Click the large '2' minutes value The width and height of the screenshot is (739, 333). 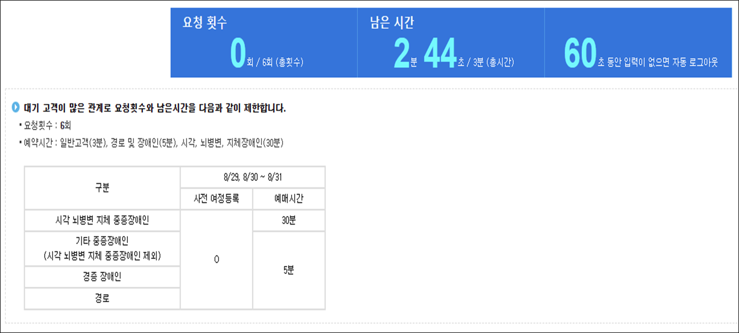[x=402, y=54]
